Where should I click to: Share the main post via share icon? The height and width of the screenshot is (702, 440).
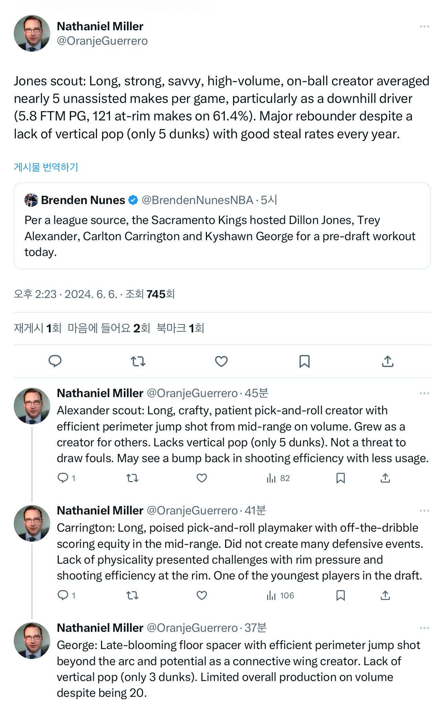coord(388,361)
